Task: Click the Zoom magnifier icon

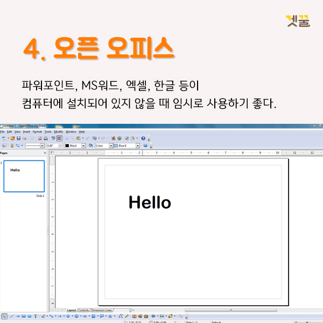Action: 133,138
